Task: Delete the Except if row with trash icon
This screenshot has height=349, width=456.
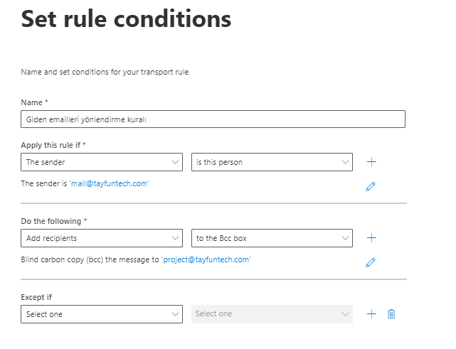Action: pos(391,313)
